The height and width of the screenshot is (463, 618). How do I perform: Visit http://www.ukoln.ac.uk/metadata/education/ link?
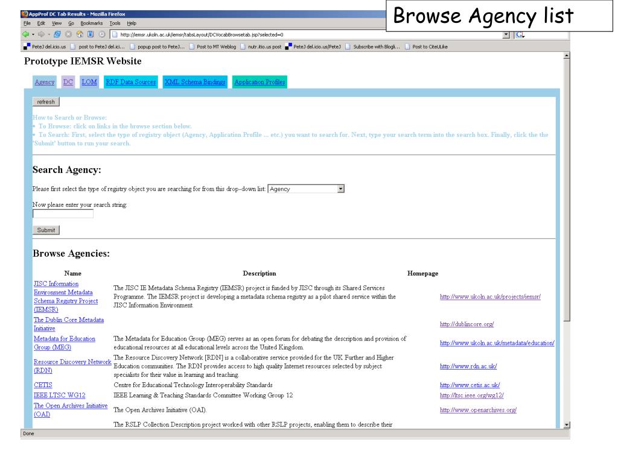(x=497, y=343)
